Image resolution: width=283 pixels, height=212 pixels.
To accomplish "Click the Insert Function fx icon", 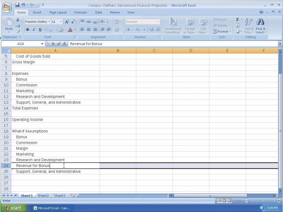I will tap(64, 44).
